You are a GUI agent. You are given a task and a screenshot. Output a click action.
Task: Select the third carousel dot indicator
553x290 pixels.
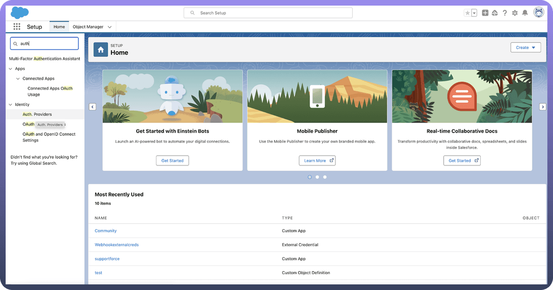pos(325,177)
